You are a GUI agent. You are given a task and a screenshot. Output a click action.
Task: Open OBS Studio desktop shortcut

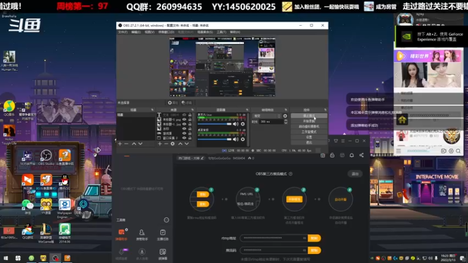(46, 157)
